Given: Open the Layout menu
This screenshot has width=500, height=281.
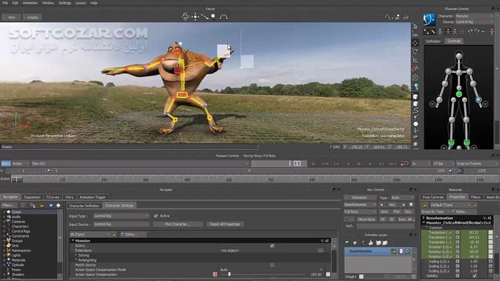Looking at the screenshot, I should [x=81, y=3].
